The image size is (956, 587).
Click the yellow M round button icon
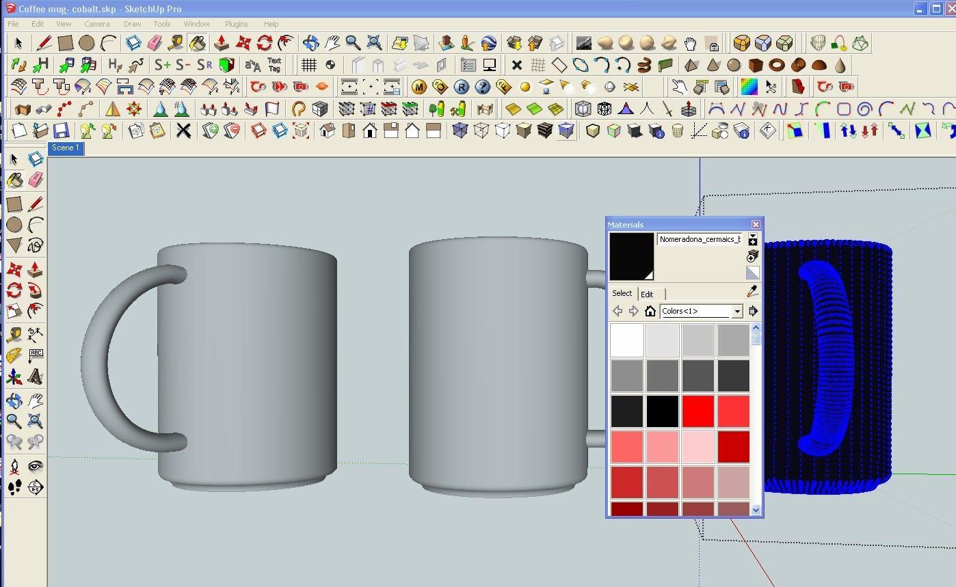point(419,87)
